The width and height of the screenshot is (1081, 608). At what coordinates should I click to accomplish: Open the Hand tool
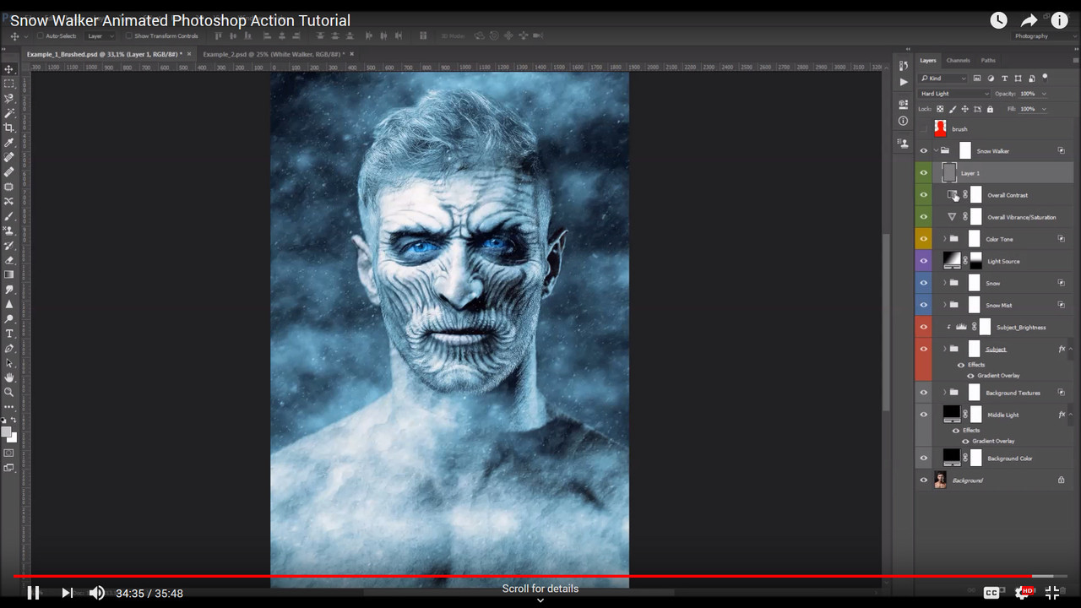point(9,377)
